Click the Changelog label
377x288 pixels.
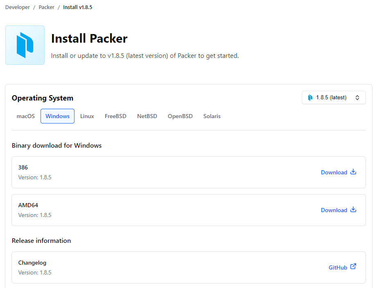(32, 263)
